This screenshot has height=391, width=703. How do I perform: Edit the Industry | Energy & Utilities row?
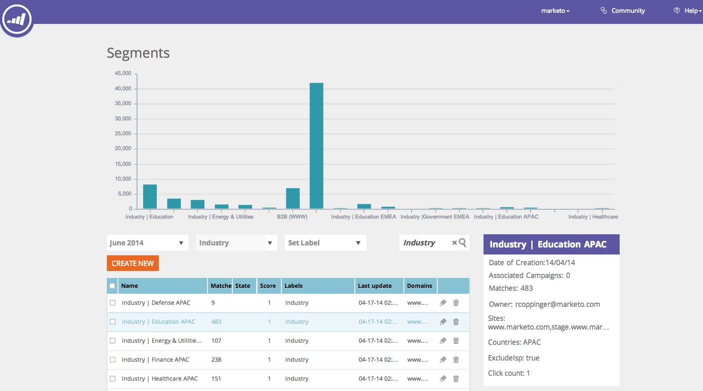coord(443,341)
